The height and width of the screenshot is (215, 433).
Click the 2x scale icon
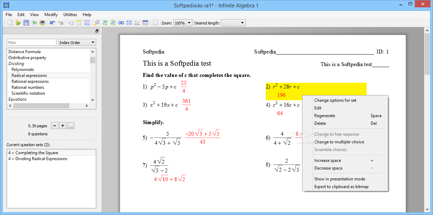click(137, 23)
